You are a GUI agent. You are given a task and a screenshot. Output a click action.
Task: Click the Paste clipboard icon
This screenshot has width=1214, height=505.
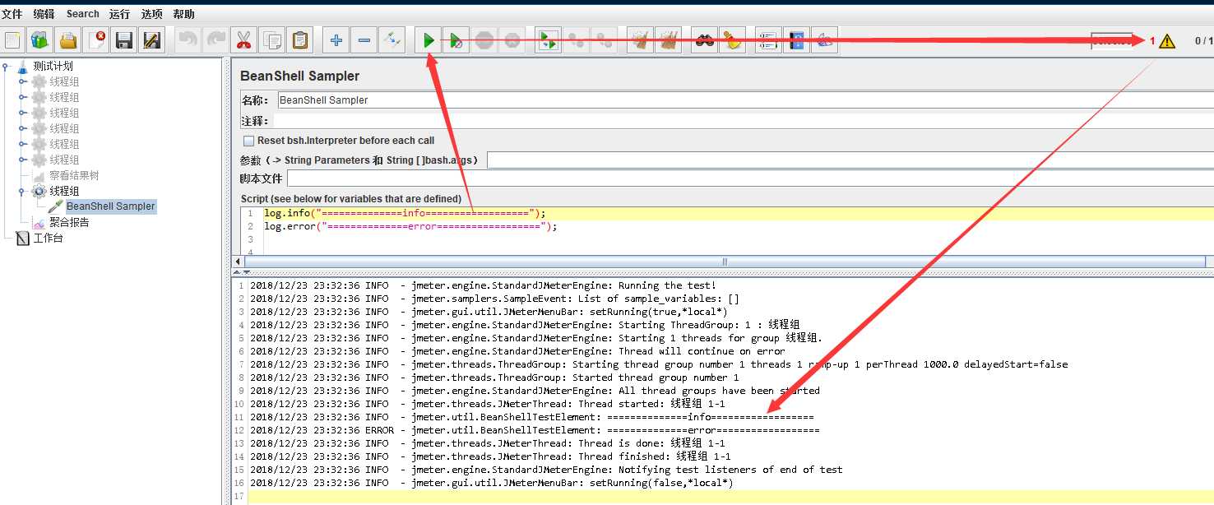(x=300, y=40)
